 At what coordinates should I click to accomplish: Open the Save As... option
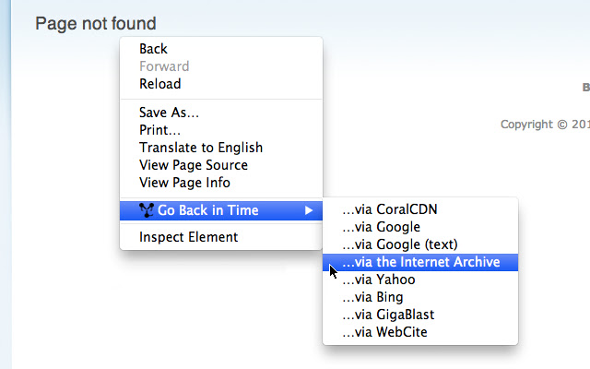point(169,113)
